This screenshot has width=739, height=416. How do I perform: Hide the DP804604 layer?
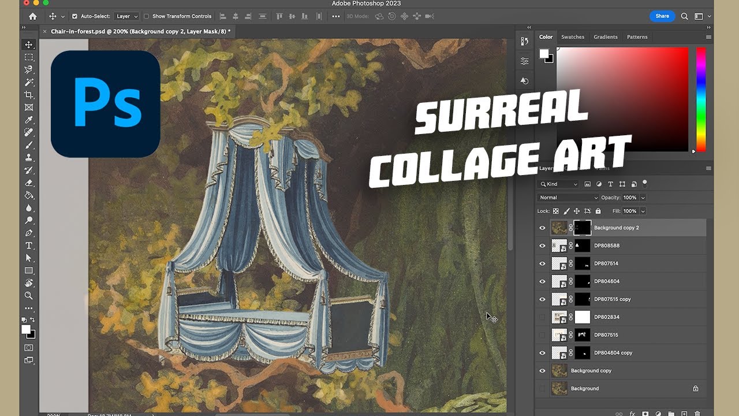[x=542, y=281]
